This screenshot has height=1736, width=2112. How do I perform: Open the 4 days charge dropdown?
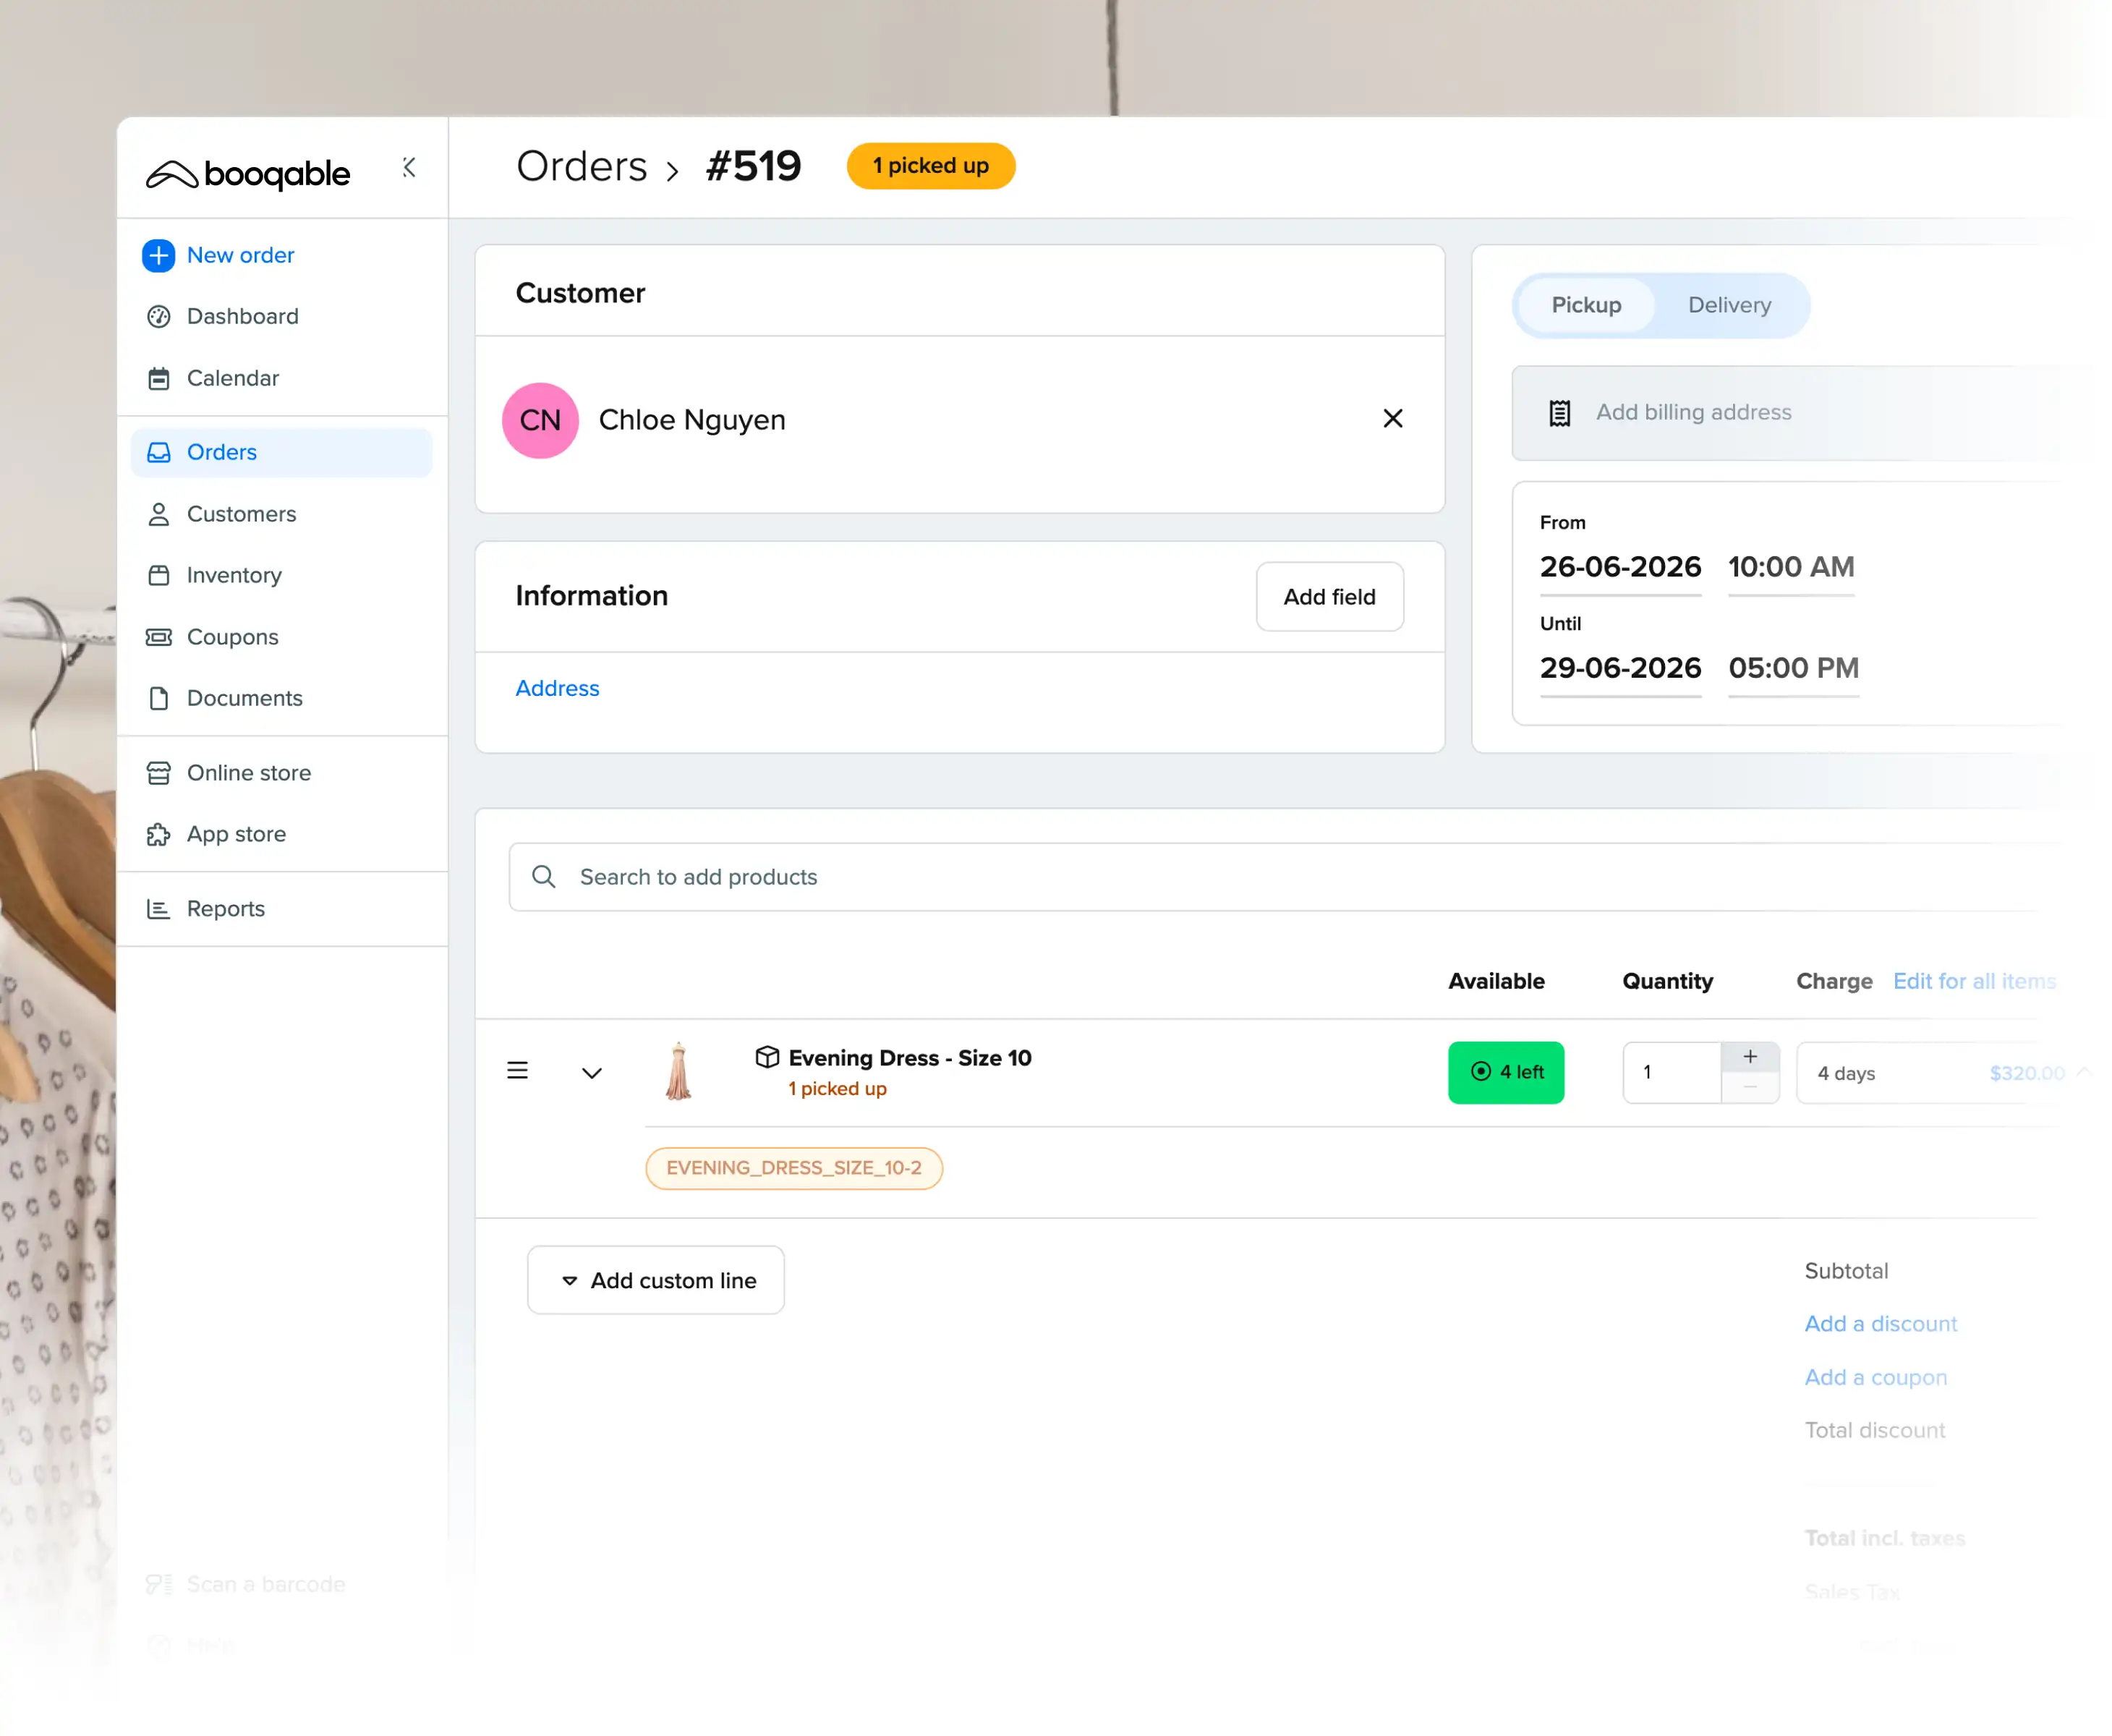(1945, 1073)
